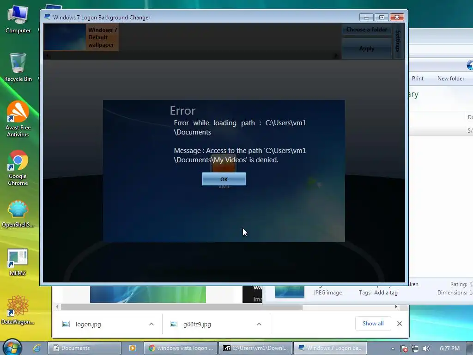Click Show all downloads button
The width and height of the screenshot is (473, 355).
373,324
